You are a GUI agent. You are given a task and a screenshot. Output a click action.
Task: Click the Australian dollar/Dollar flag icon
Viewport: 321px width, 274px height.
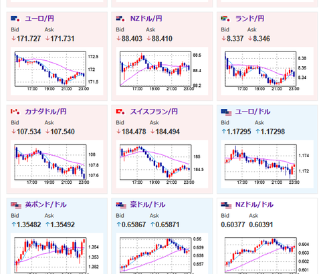pos(121,205)
